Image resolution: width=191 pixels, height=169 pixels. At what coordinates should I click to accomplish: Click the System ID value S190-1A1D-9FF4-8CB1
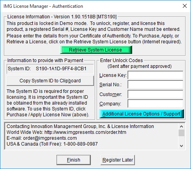[x=61, y=69]
